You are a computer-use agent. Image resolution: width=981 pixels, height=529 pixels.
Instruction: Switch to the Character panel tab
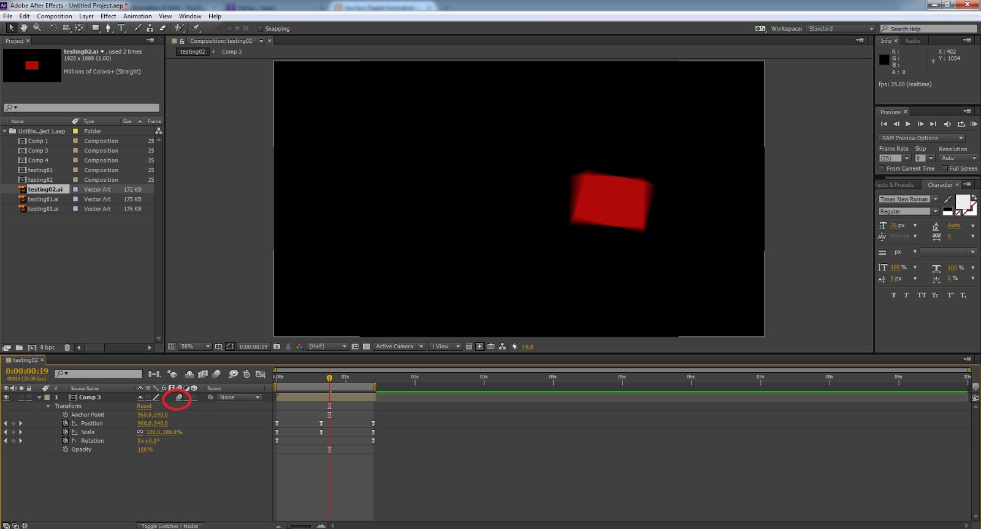point(940,185)
